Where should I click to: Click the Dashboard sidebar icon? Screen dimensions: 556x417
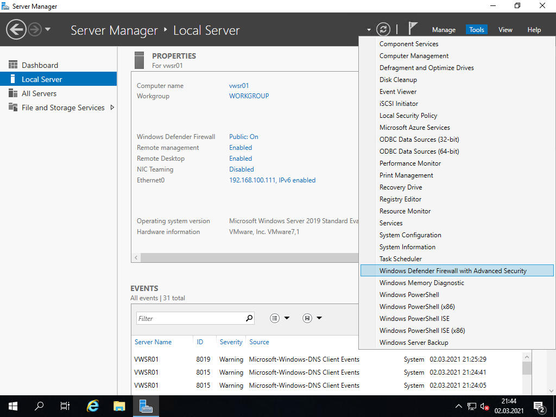click(x=13, y=65)
